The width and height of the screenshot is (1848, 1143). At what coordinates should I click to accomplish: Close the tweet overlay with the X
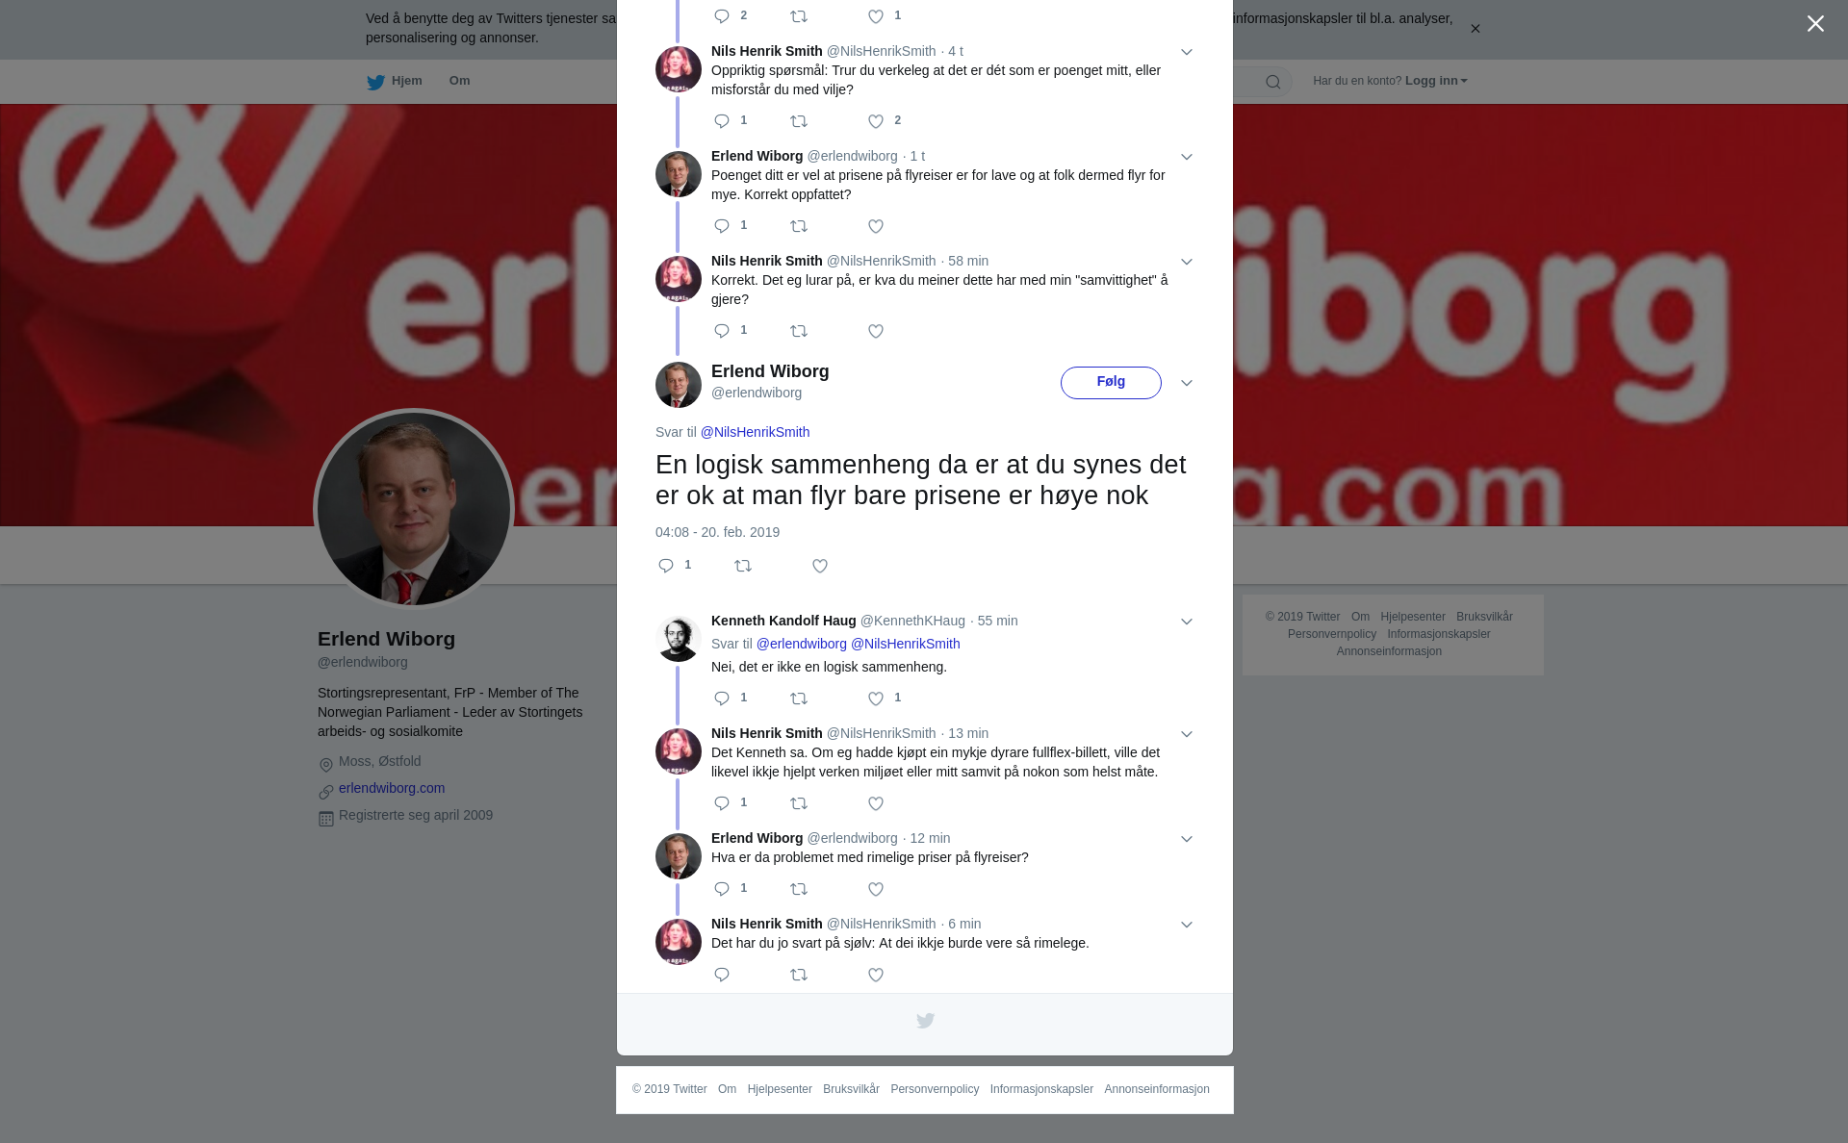pyautogui.click(x=1815, y=24)
